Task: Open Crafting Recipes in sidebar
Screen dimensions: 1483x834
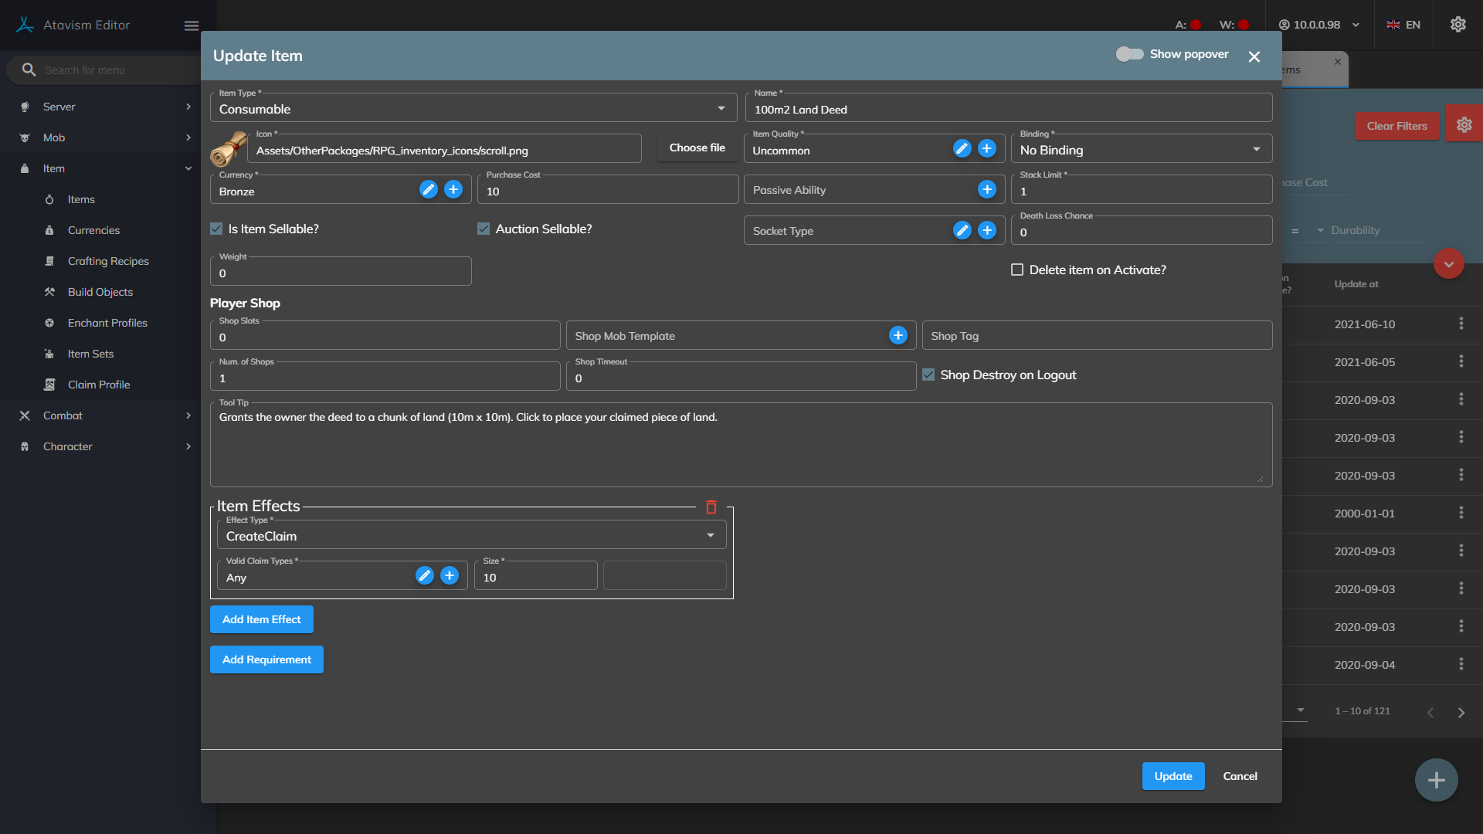Action: click(x=108, y=261)
